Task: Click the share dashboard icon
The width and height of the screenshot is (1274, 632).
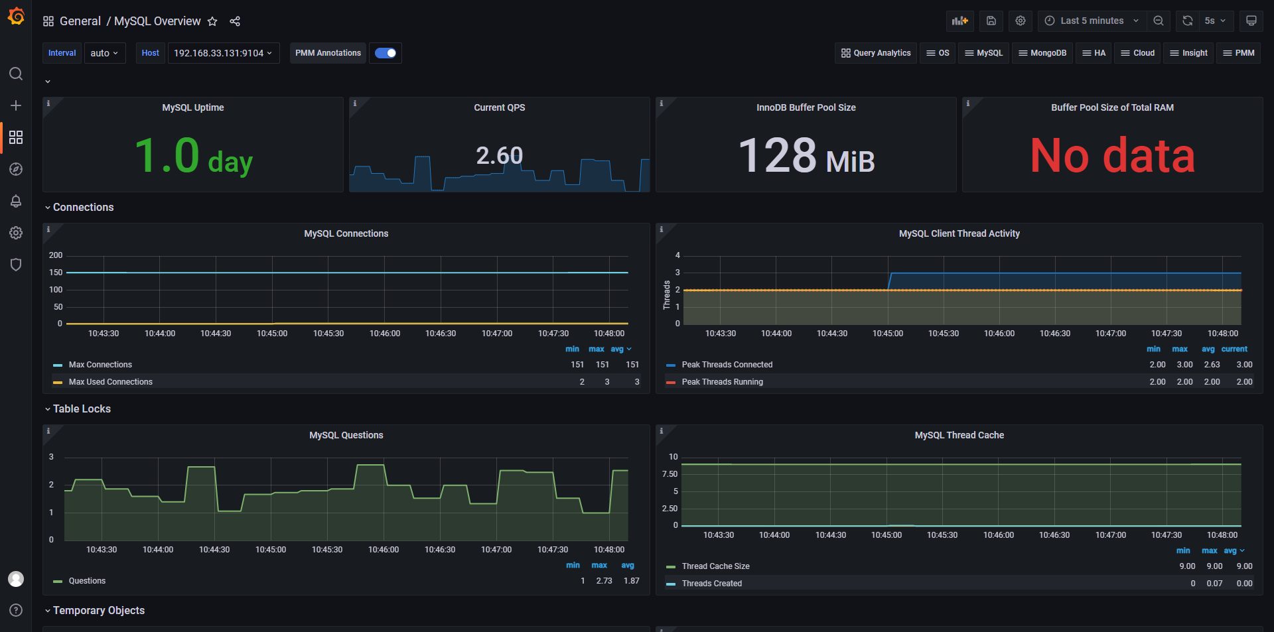Action: (235, 21)
